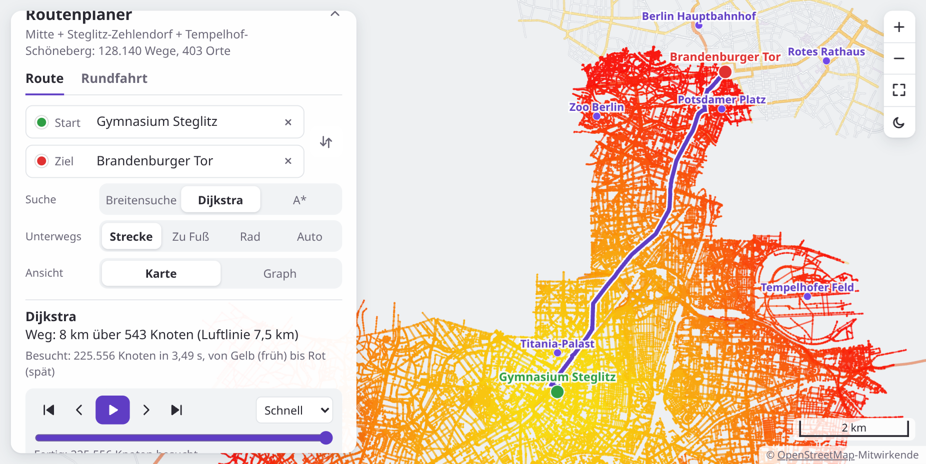This screenshot has height=464, width=926.
Task: Switch the view to Graph
Action: click(x=280, y=274)
